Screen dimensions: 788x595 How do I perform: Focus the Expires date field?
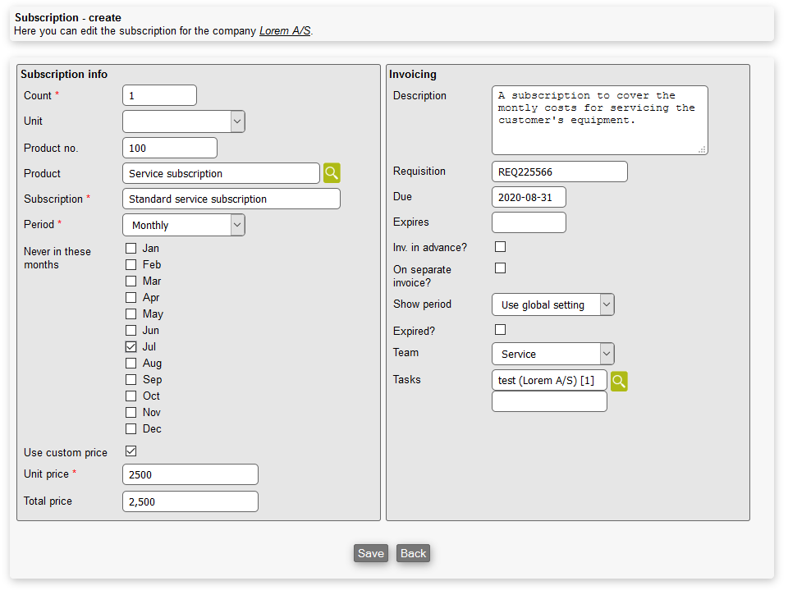(529, 222)
